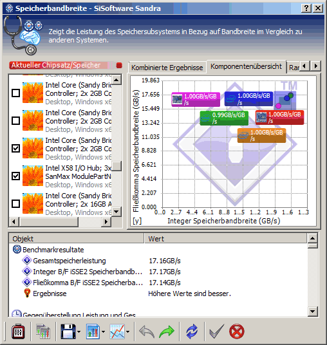Select the 17.17GB/s value
Viewport: 327px width, 345px height.
(165, 272)
